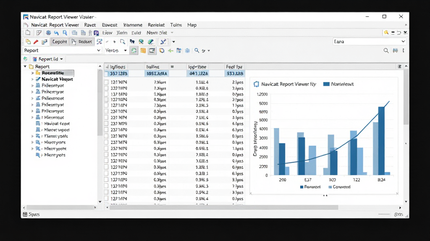The width and height of the screenshot is (430, 241).
Task: Open the Eana dropdown at the top right
Action: point(369,41)
